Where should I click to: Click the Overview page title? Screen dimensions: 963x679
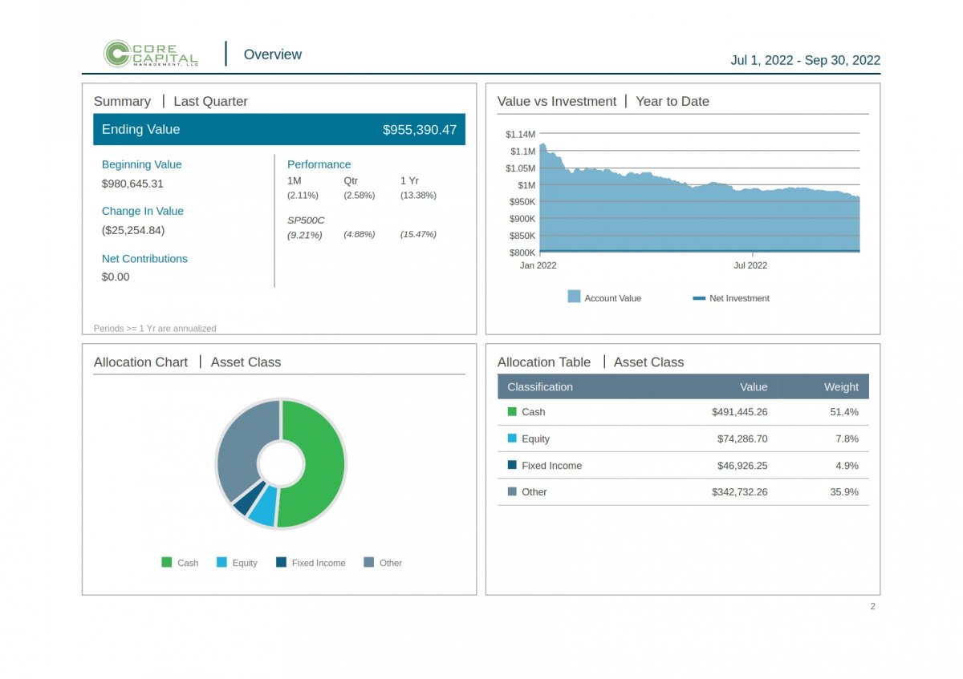(272, 55)
